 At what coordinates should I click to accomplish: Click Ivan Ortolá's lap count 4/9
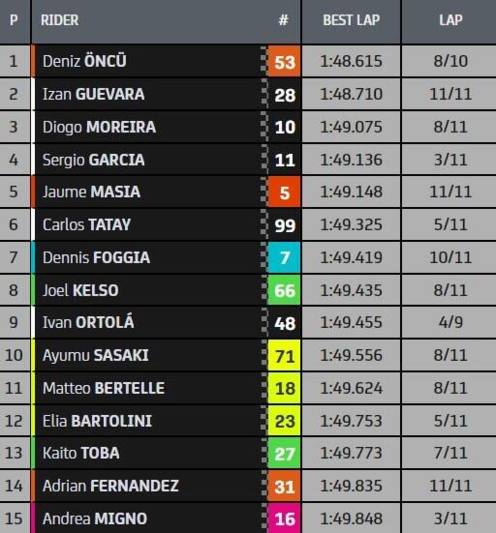click(x=450, y=323)
